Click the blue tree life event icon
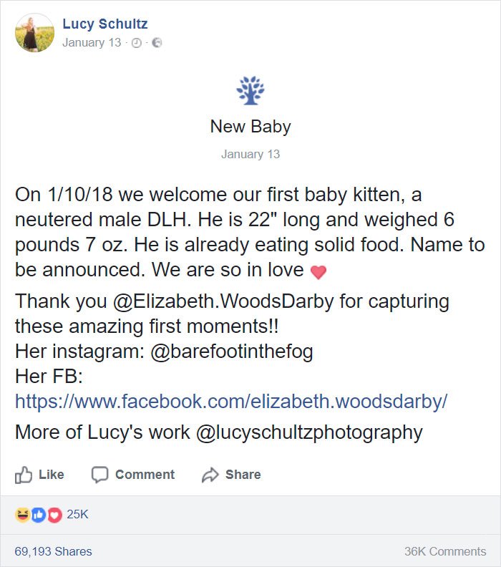This screenshot has width=501, height=567. (250, 92)
